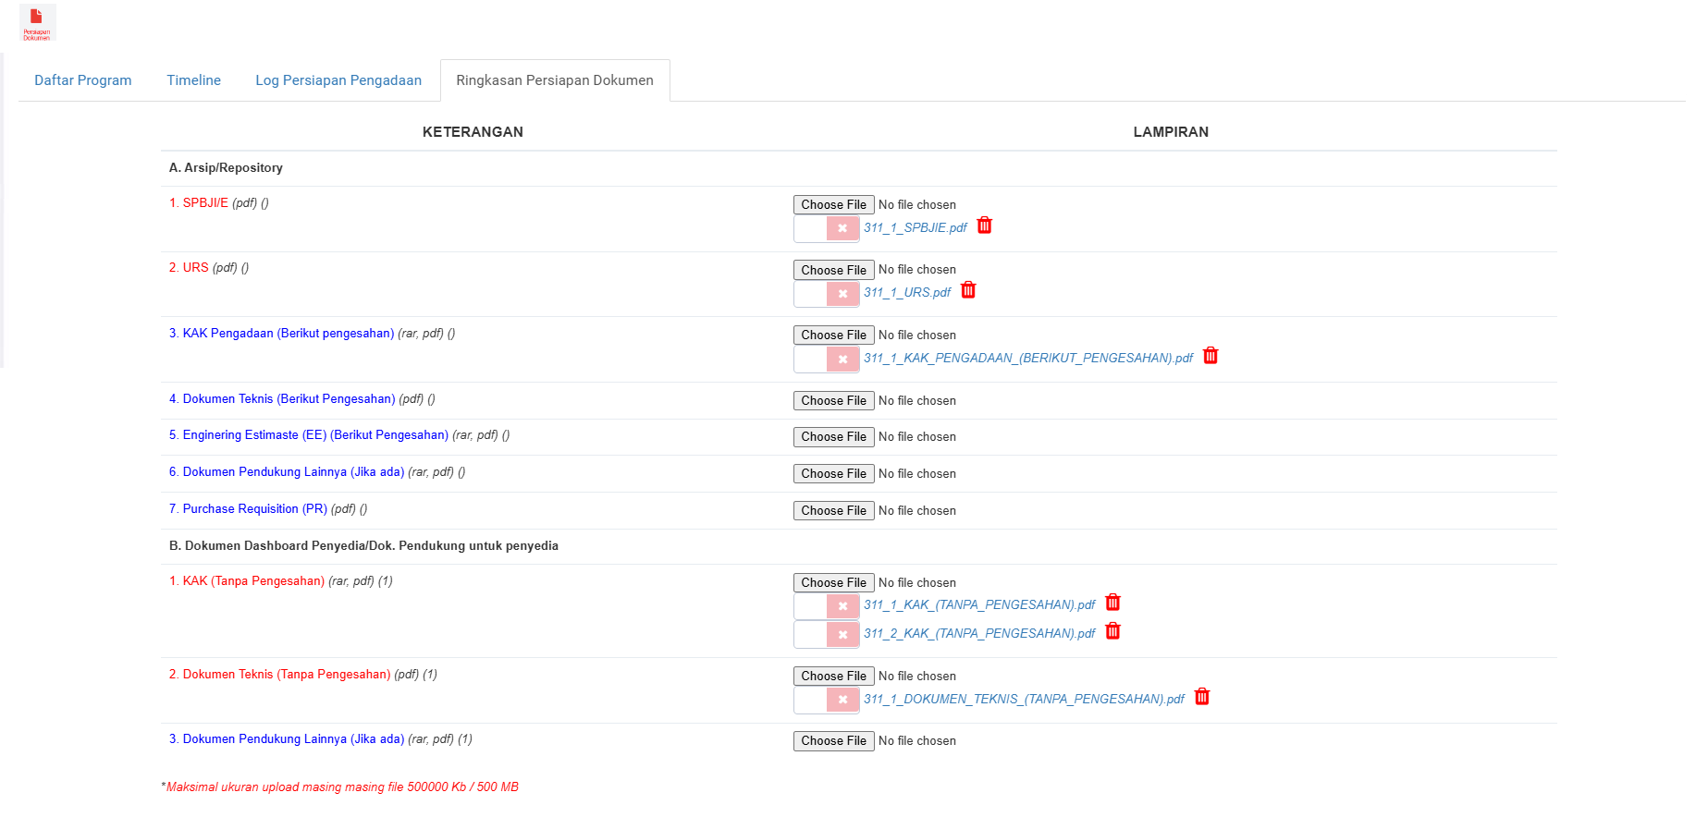Open the 311_1_URS.pdf file link
The height and width of the screenshot is (817, 1696).
907,293
